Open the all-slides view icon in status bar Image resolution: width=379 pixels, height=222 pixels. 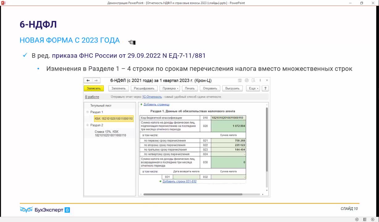(365, 219)
